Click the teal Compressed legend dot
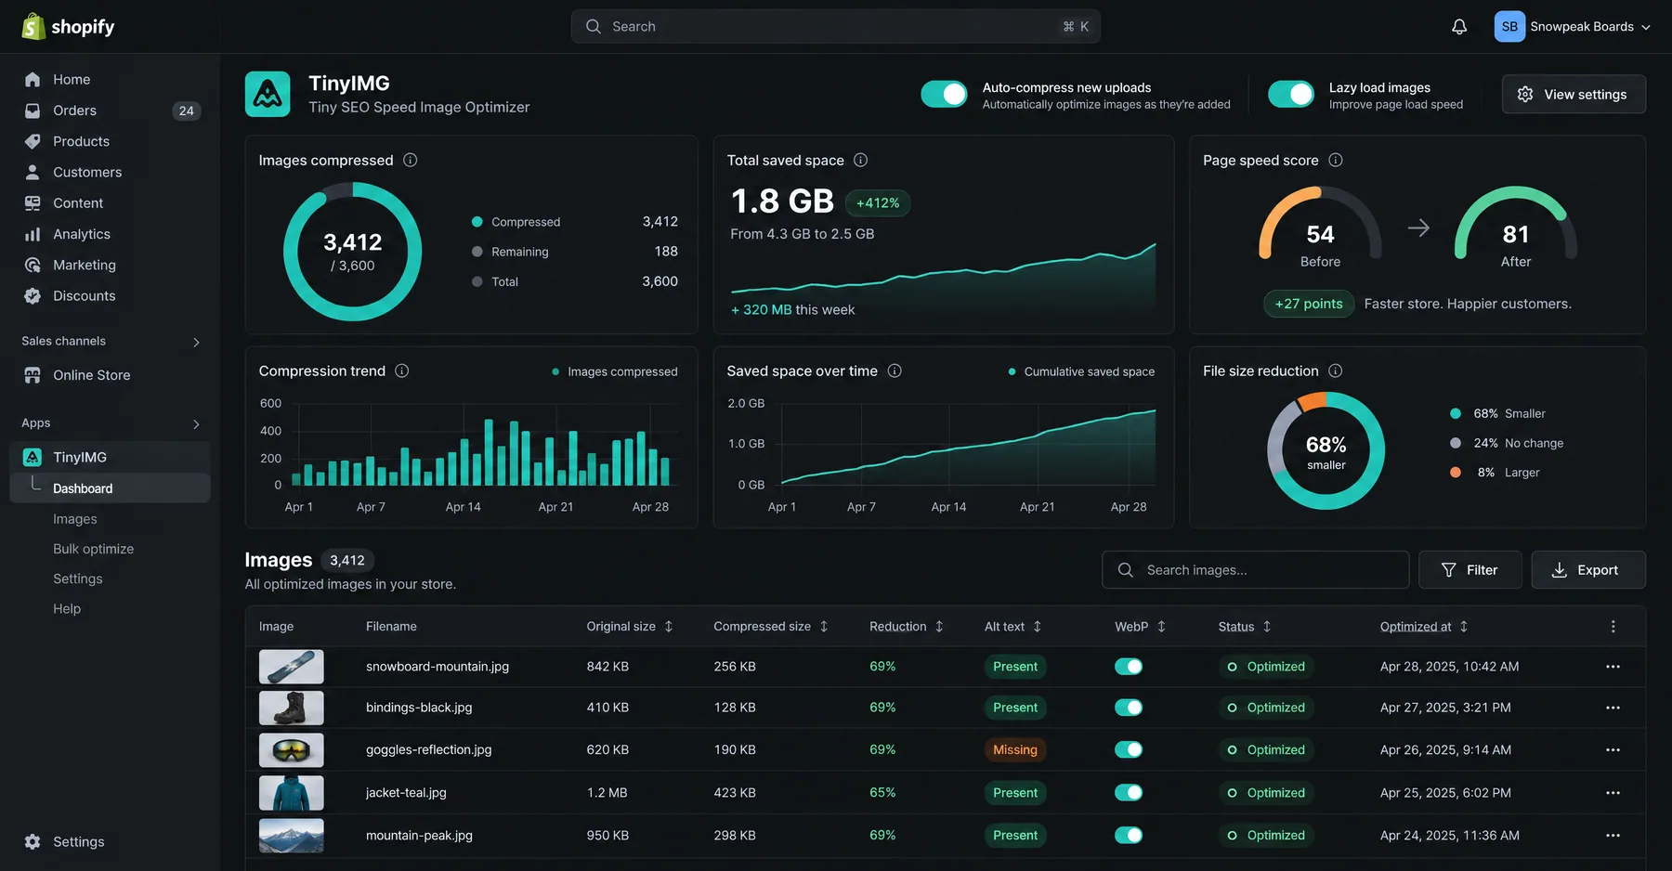The height and width of the screenshot is (871, 1672). point(477,222)
